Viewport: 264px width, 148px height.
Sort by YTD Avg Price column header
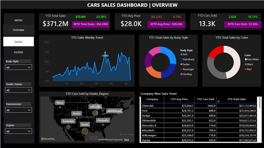coord(179,99)
